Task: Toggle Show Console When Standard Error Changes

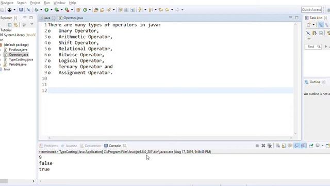Action: coord(303,146)
